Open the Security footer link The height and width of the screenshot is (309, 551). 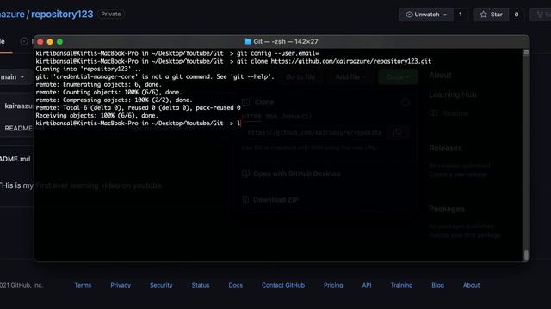161,285
